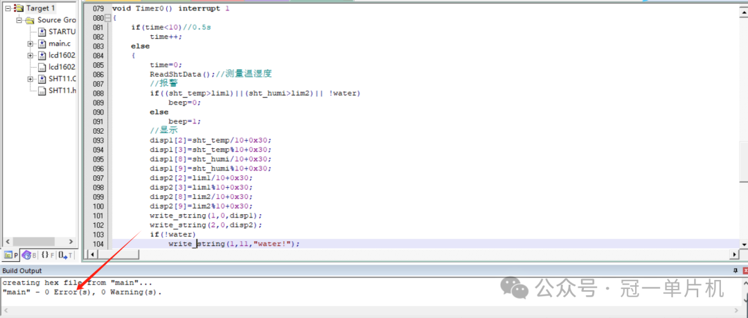
Task: Click the Errors and Warnings result line
Action: tap(82, 292)
